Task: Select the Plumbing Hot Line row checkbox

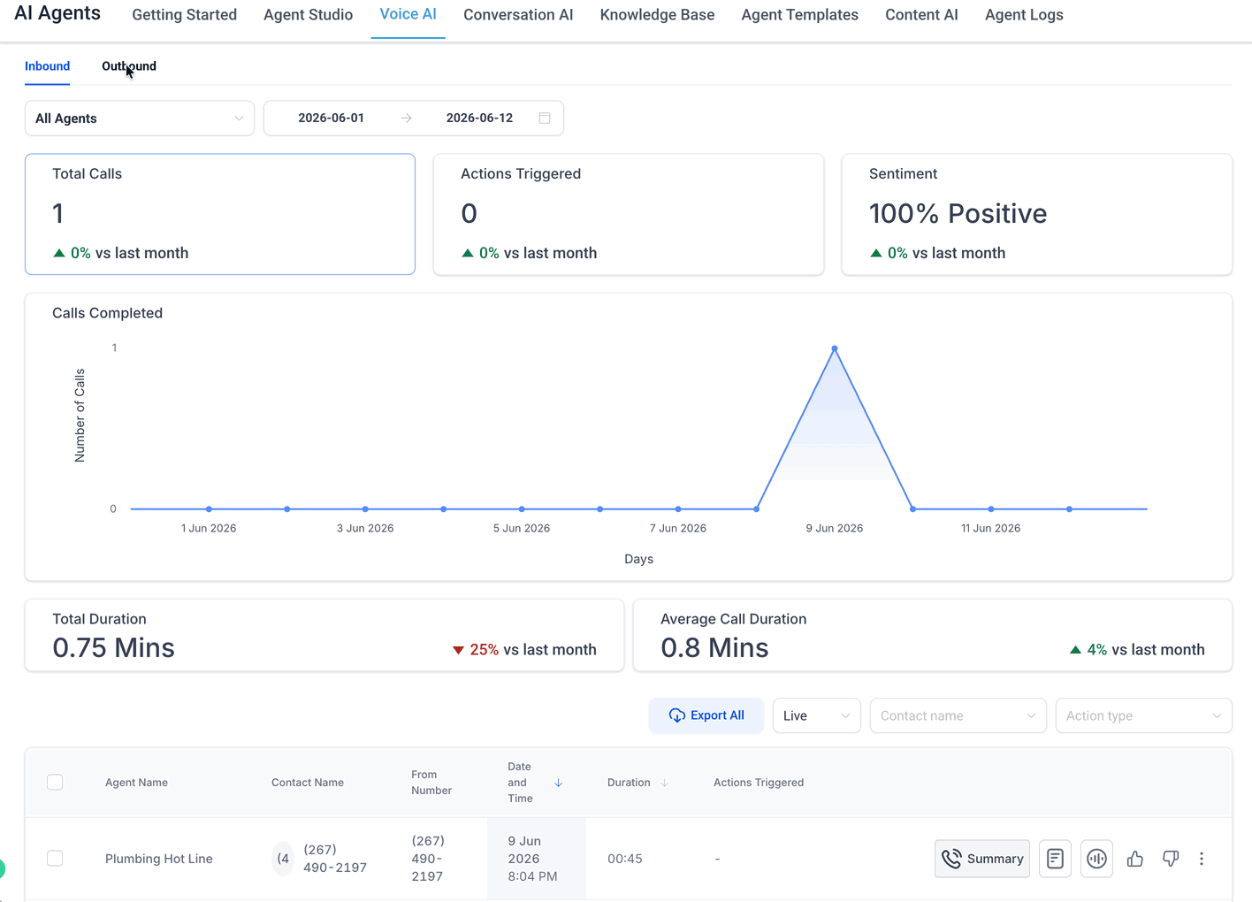Action: tap(55, 859)
